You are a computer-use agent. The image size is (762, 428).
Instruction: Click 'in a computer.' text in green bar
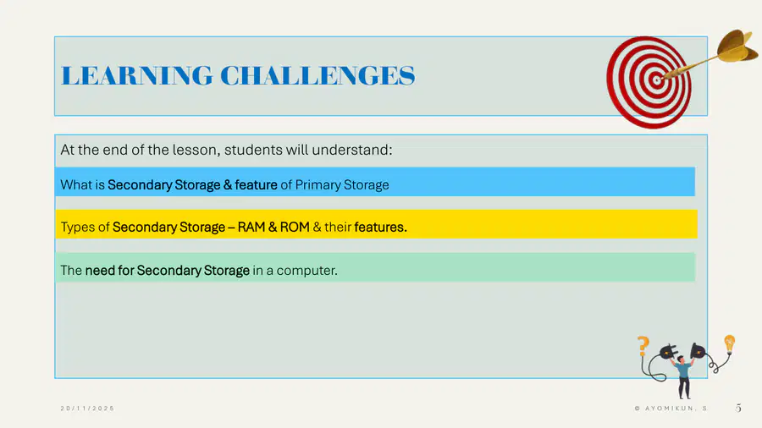tap(295, 271)
